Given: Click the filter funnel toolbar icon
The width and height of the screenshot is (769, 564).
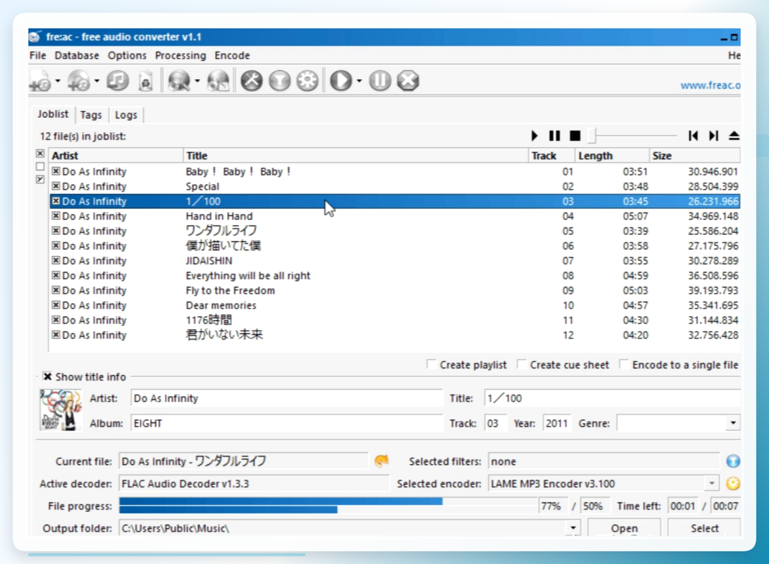Looking at the screenshot, I should coord(279,81).
